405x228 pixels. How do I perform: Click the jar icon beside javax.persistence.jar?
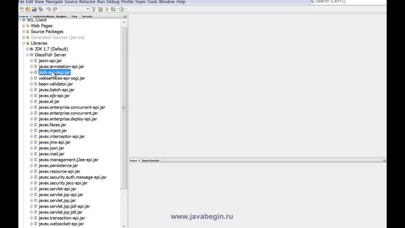(x=35, y=165)
